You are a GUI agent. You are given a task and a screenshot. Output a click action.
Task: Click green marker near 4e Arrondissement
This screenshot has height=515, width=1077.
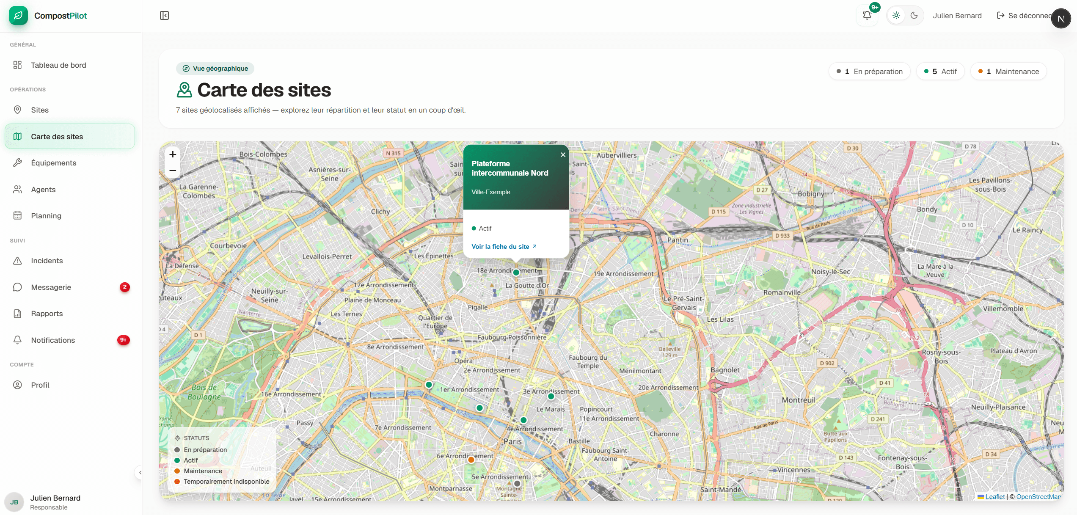pos(523,420)
